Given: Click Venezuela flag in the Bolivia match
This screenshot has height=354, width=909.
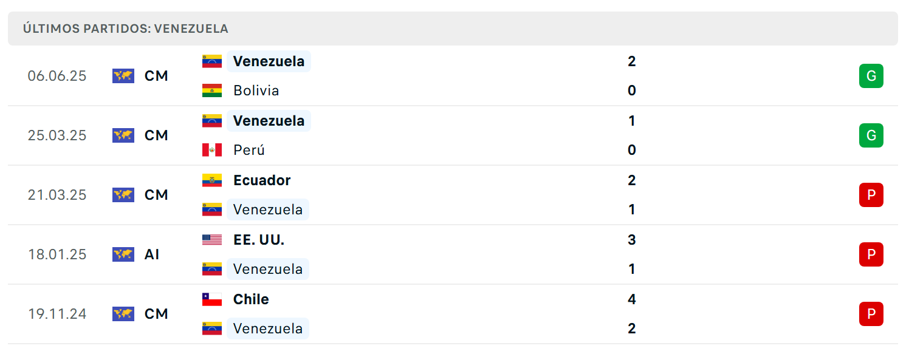Looking at the screenshot, I should (x=211, y=61).
